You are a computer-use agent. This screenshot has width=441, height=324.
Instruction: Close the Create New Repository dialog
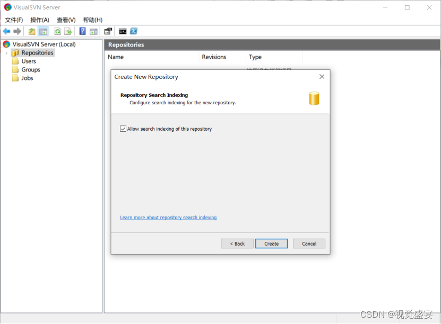322,77
